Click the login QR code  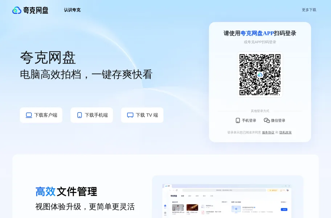pos(260,74)
